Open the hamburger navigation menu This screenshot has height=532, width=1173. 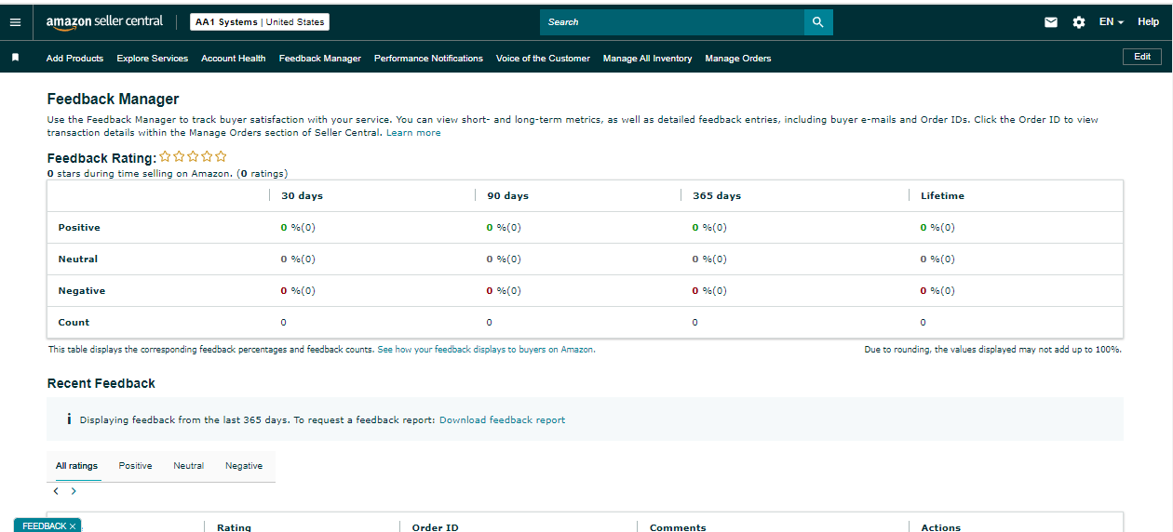point(15,22)
